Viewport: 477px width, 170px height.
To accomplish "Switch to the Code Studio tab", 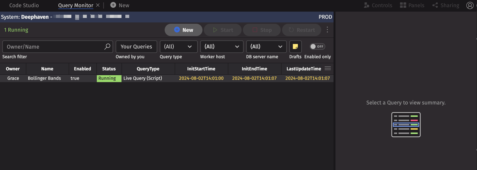I will [24, 5].
